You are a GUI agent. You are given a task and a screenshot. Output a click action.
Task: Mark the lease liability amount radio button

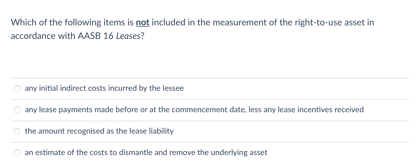click(x=17, y=132)
